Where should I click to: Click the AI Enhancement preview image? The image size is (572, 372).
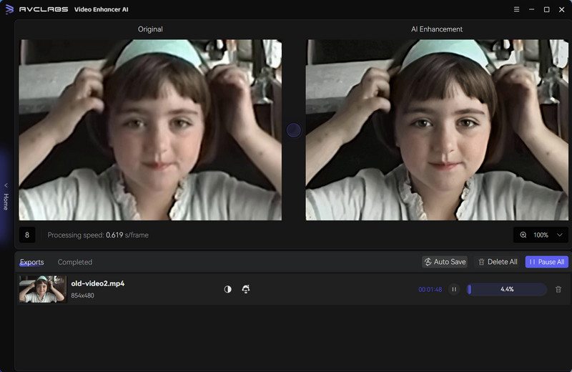coord(437,129)
